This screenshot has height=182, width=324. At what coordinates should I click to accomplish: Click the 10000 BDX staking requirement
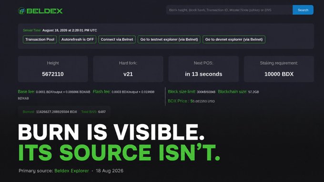(x=279, y=74)
